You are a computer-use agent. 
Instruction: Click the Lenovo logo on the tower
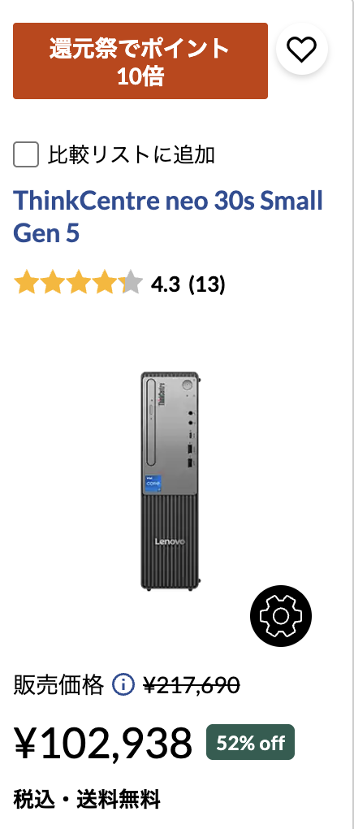[x=170, y=541]
